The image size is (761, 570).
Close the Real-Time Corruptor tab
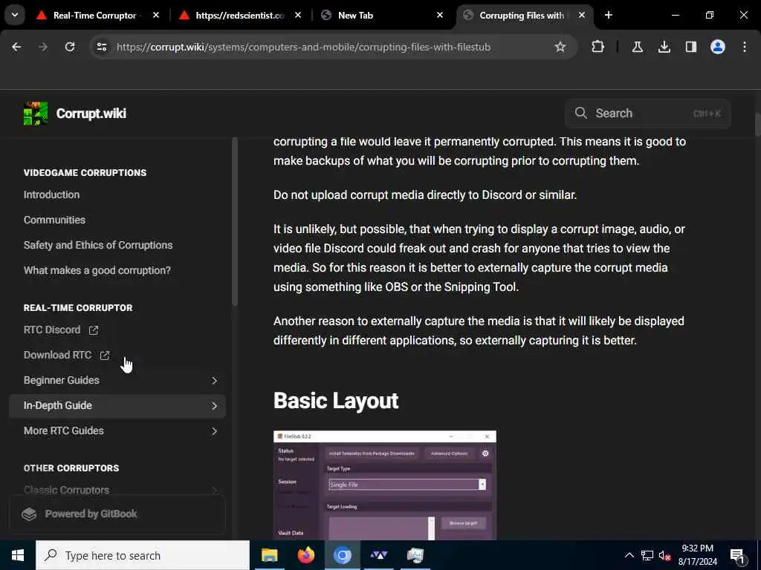[x=156, y=16]
